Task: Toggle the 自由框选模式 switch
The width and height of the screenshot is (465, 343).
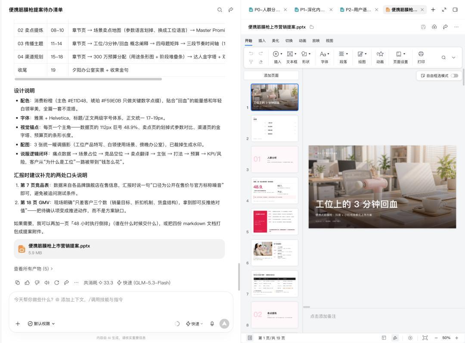Action: point(454,76)
